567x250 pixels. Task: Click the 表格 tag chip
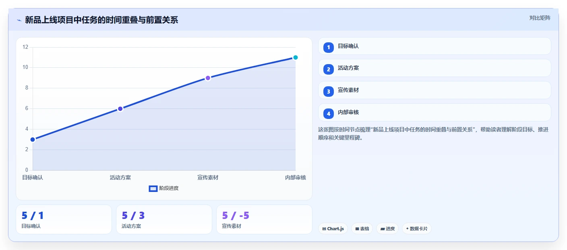pos(362,229)
